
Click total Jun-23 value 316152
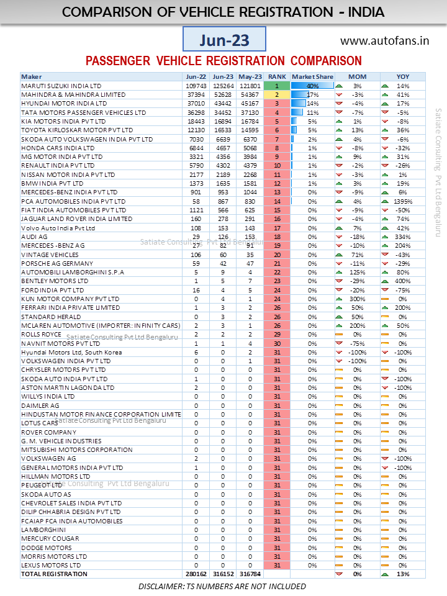coord(223,574)
